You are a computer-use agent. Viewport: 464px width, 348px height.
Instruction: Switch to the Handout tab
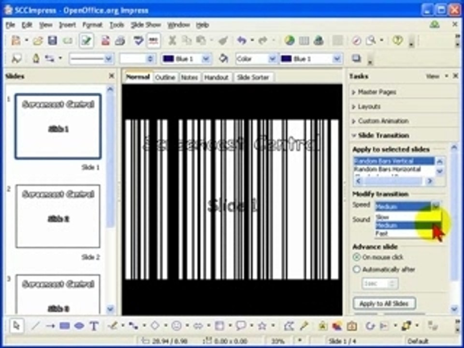[x=217, y=77]
